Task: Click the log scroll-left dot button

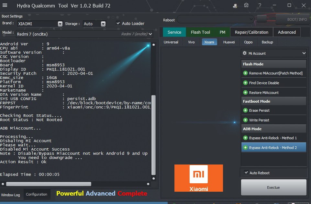Action: pos(3,184)
